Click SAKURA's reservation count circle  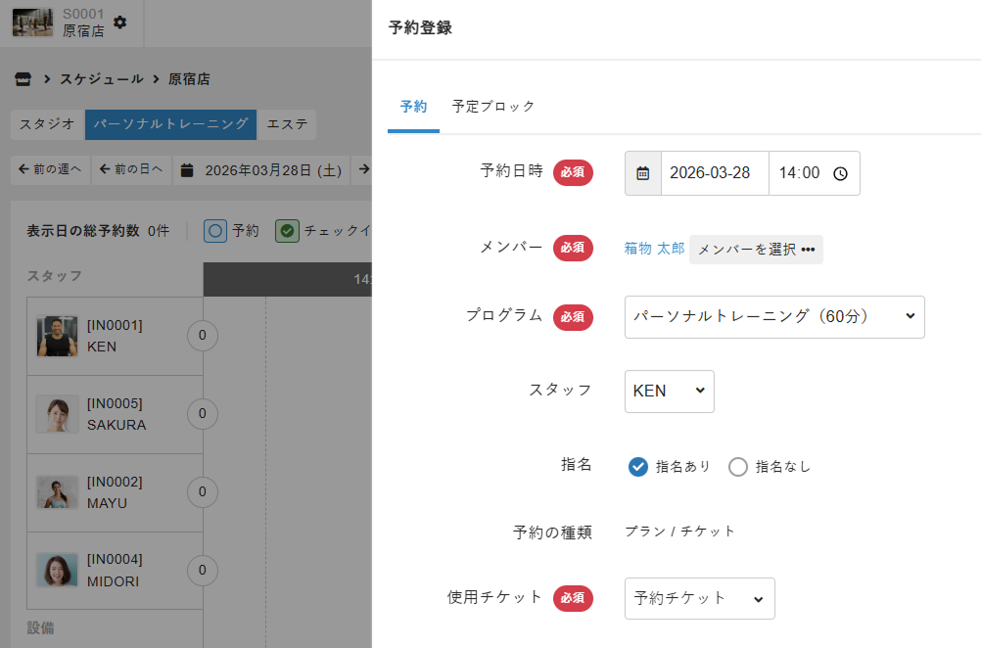[x=203, y=413]
